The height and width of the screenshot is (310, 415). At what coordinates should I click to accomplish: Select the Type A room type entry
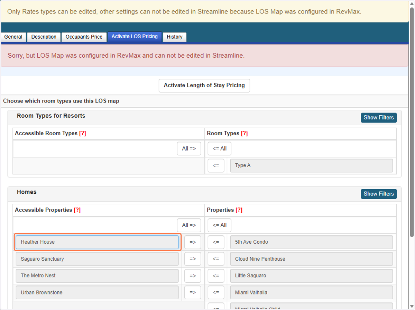pos(312,165)
